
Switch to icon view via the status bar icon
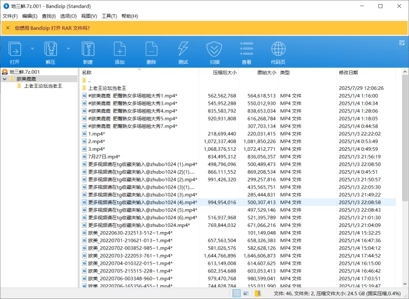tap(246, 293)
